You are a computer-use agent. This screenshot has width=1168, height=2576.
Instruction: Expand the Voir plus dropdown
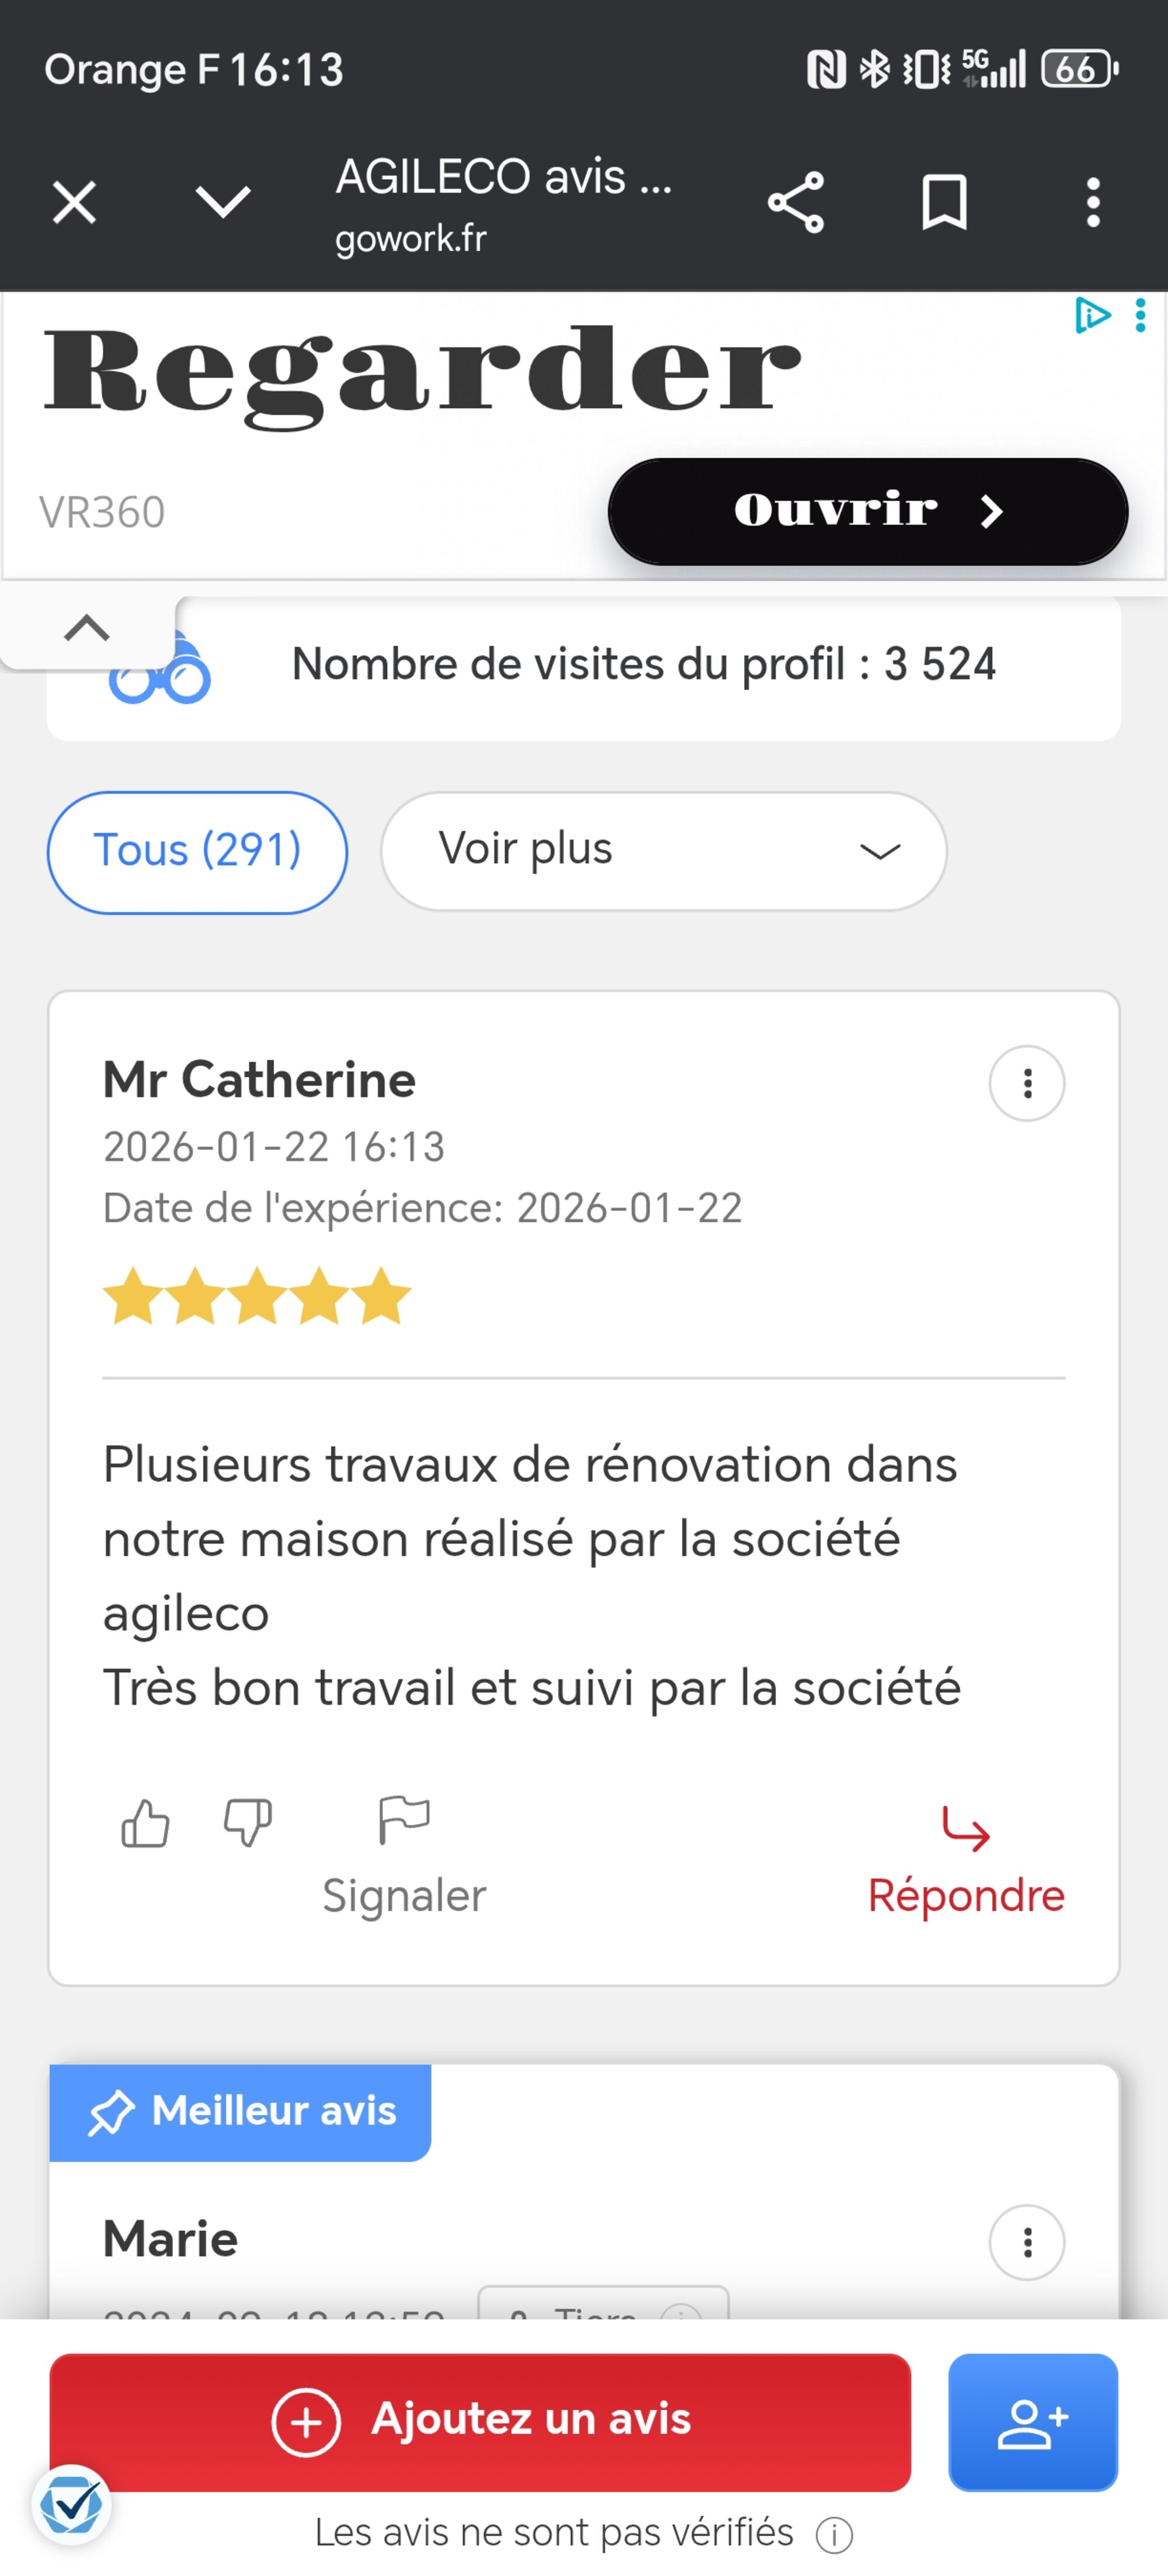663,851
